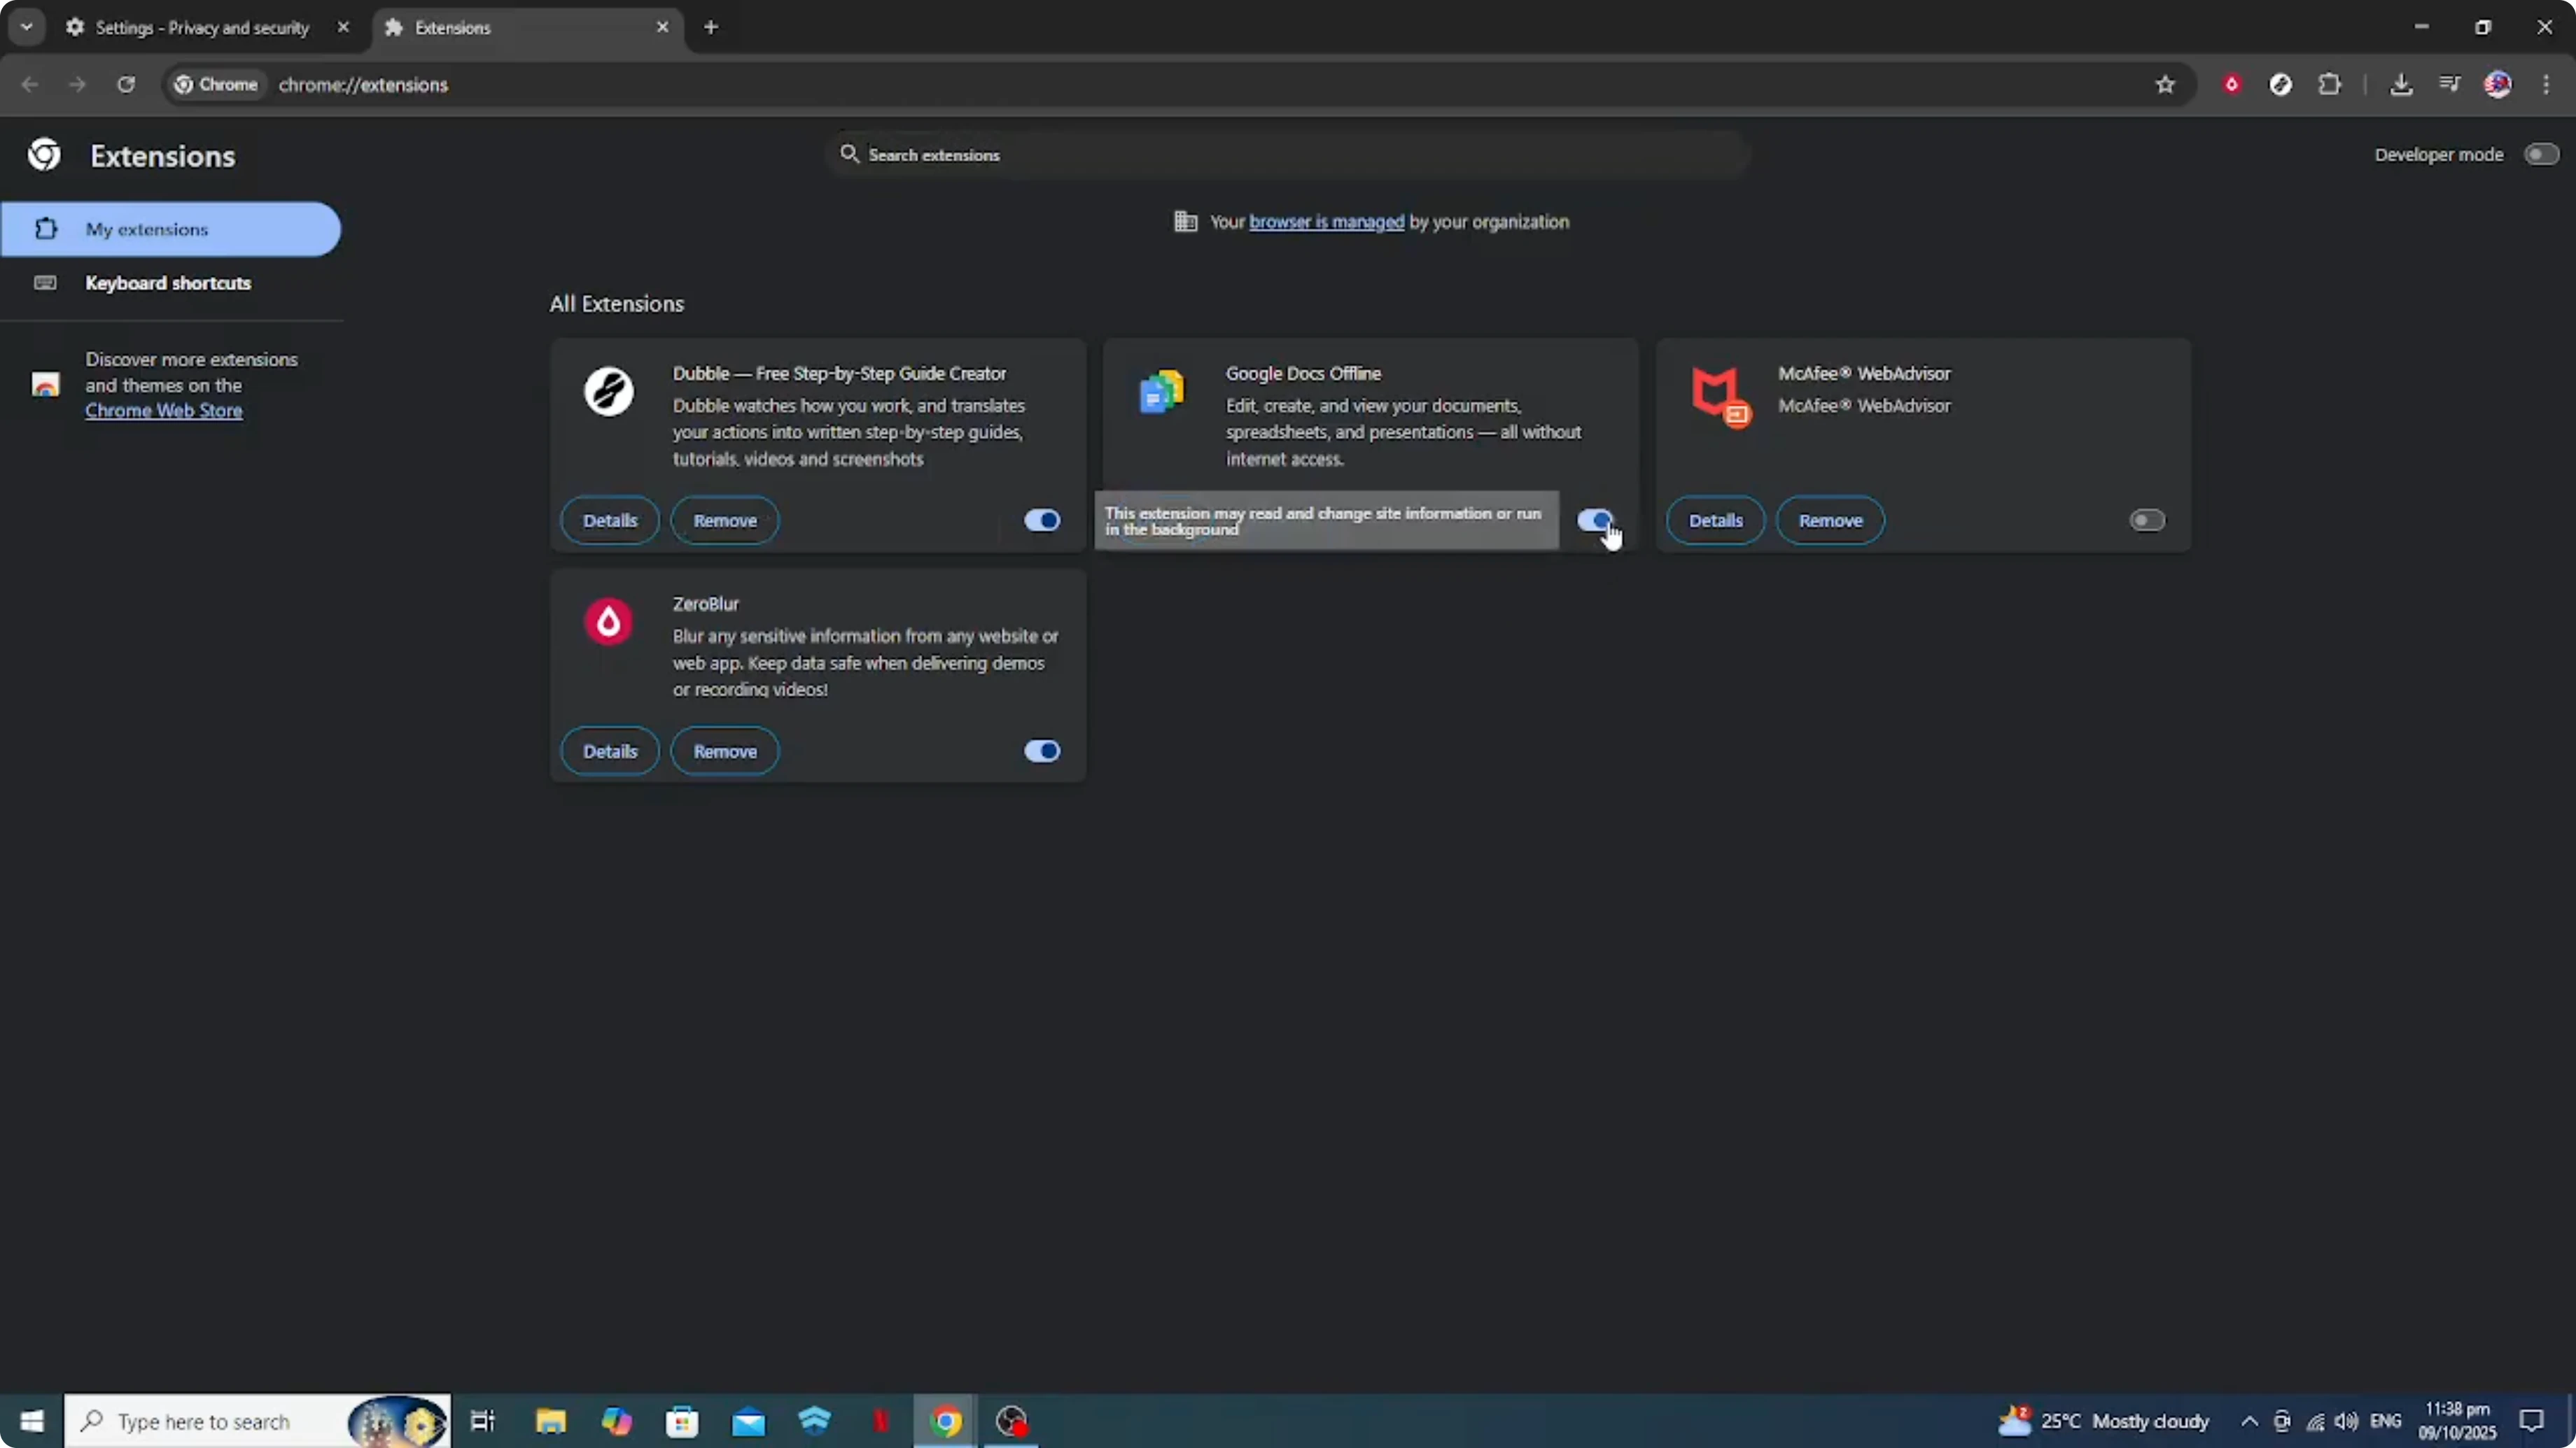
Task: Open the Extensions puzzle piece menu
Action: click(x=2330, y=85)
